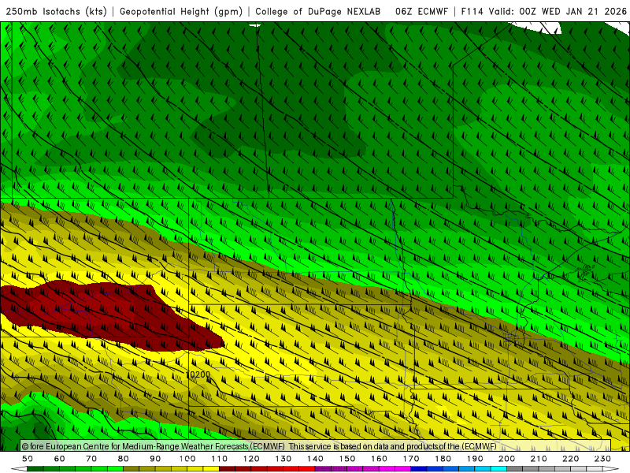The height and width of the screenshot is (473, 630).
Task: Click the color bar label '170'
Action: (x=411, y=459)
